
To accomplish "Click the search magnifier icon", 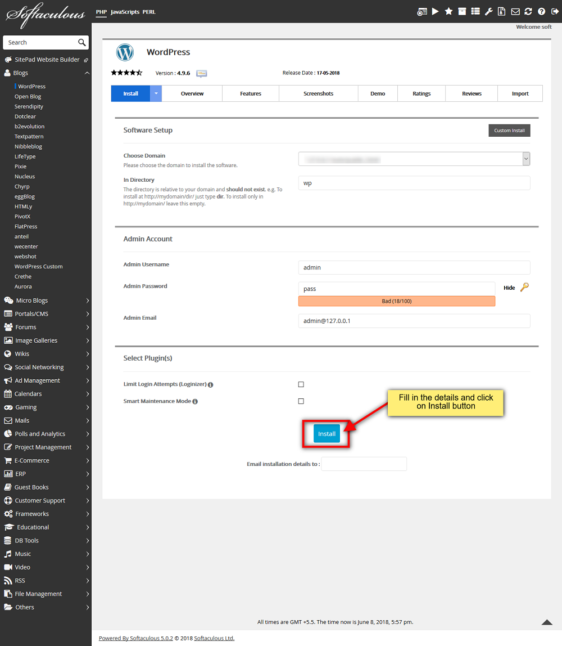I will [x=82, y=42].
